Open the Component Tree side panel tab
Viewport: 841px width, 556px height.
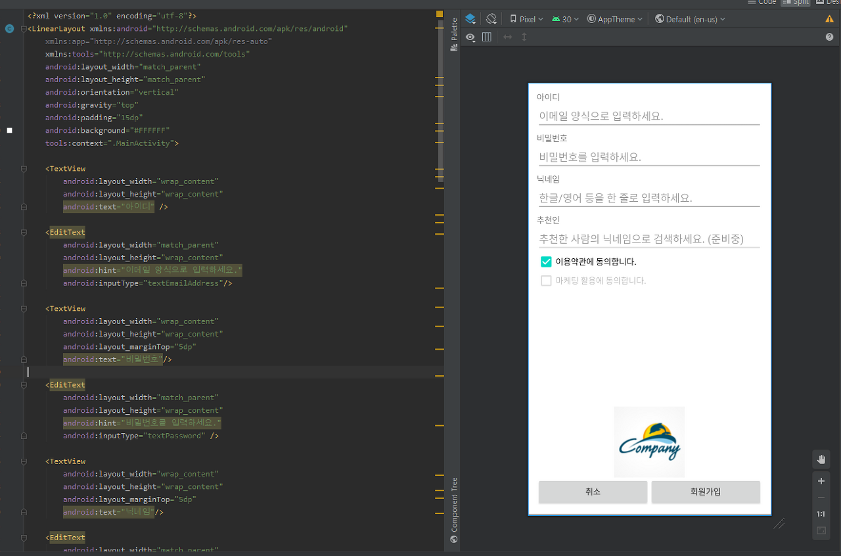pos(453,510)
